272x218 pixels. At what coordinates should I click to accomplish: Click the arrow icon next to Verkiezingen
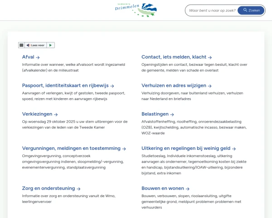coord(56,114)
